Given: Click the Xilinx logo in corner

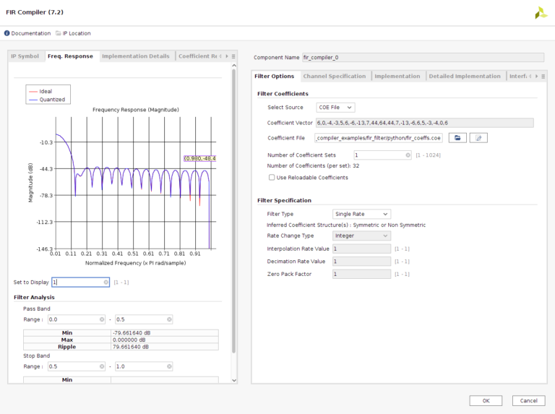Looking at the screenshot, I should point(541,13).
